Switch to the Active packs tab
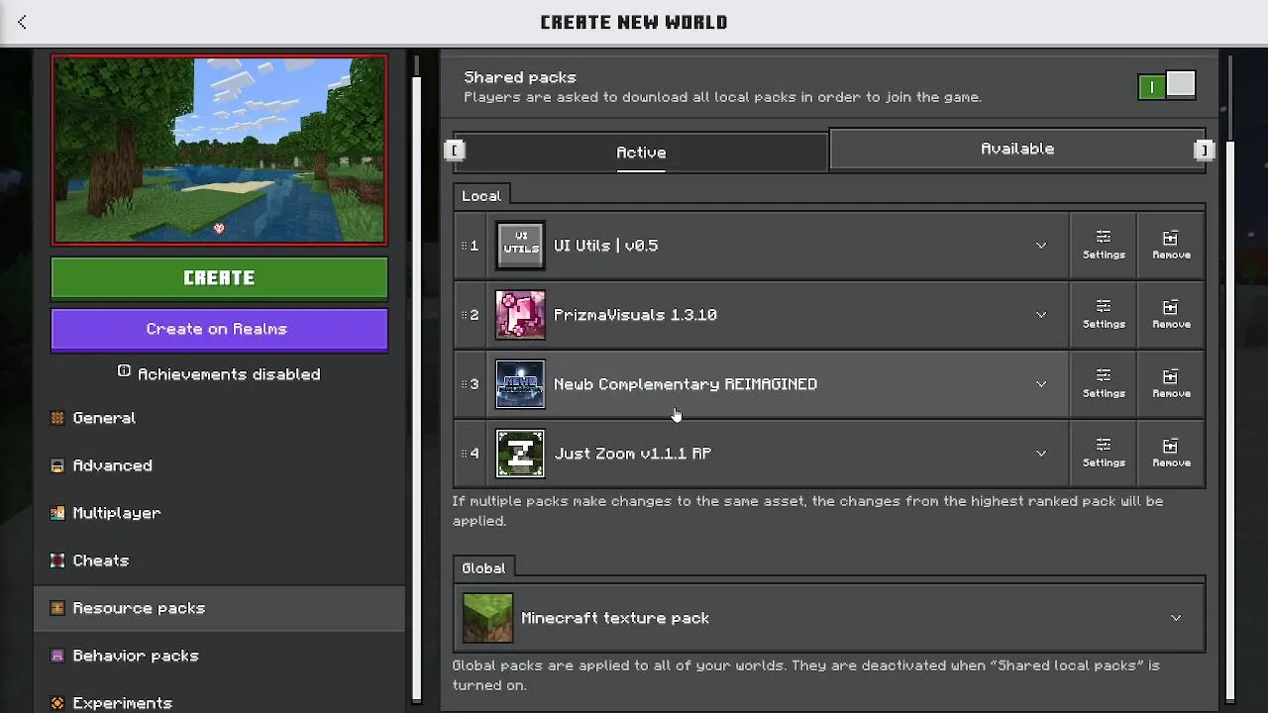 [x=641, y=153]
